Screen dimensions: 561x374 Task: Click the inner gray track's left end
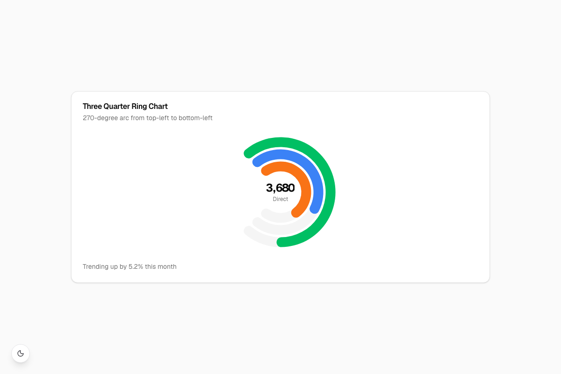pyautogui.click(x=266, y=213)
